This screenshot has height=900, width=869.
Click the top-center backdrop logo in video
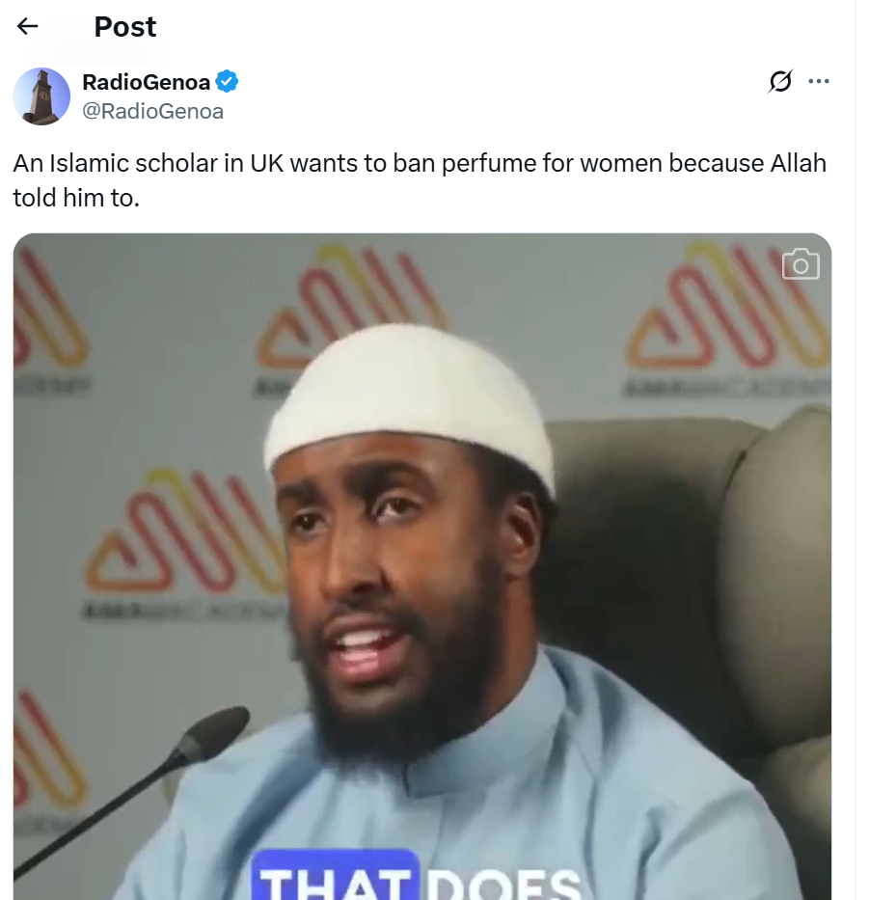tap(350, 307)
